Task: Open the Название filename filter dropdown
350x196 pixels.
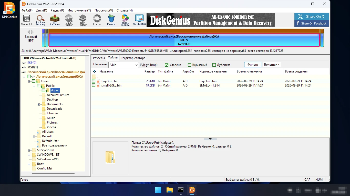Action: click(136, 65)
